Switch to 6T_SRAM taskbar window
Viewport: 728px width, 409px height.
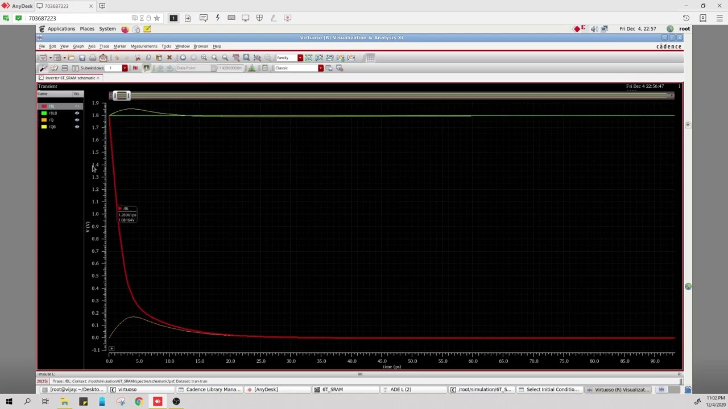(346, 390)
